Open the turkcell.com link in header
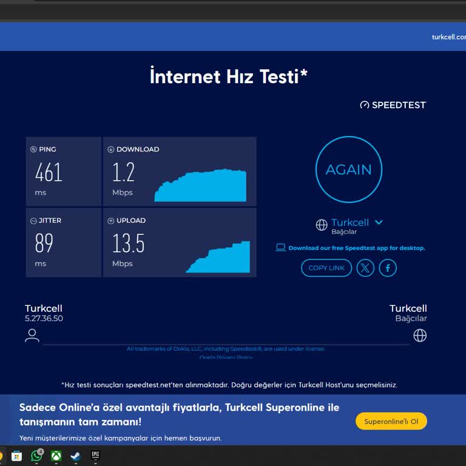The image size is (466, 466). coord(449,37)
